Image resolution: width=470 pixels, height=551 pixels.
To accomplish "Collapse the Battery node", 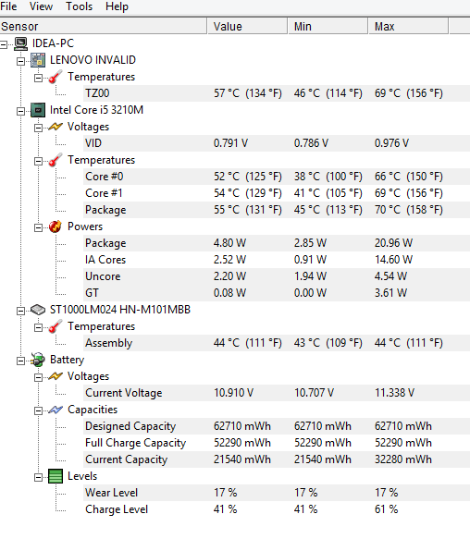I will (x=20, y=361).
